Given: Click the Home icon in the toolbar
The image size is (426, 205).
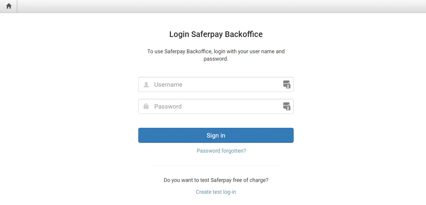Looking at the screenshot, I should [9, 6].
